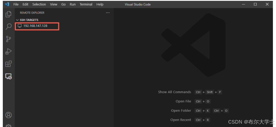The image size is (276, 127).
Task: Open the Terminal menu
Action: (86, 4)
